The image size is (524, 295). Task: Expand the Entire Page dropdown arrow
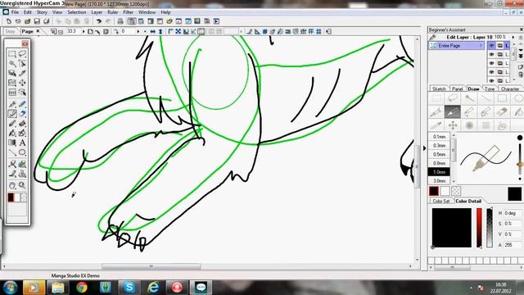pyautogui.click(x=481, y=46)
